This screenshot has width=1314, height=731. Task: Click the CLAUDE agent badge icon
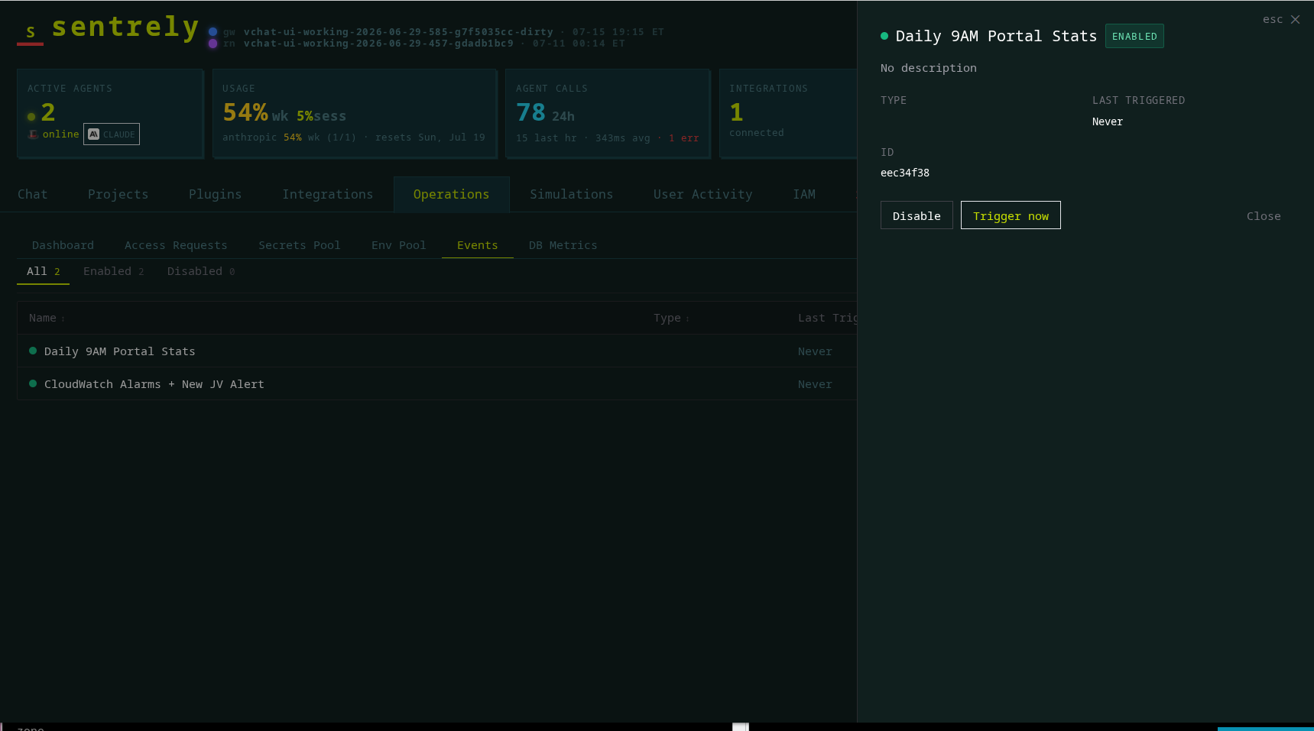click(94, 134)
